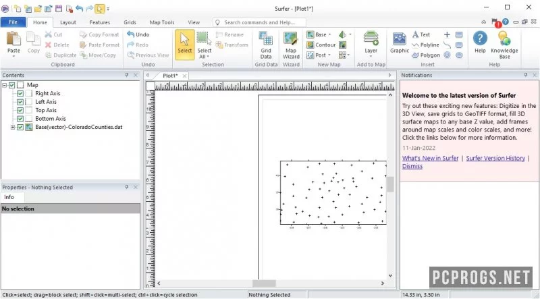
Task: Click the Cut scissors icon
Action: coord(49,34)
